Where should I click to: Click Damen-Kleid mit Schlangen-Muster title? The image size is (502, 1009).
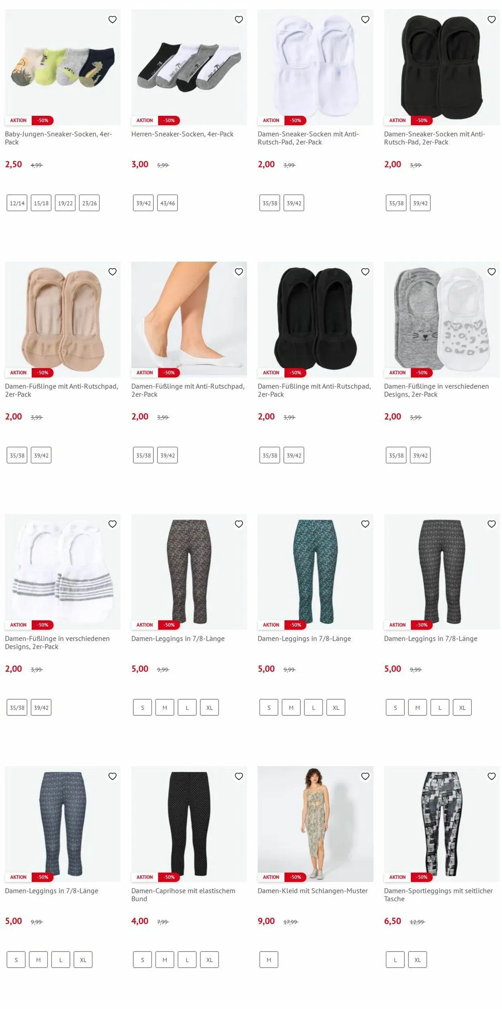(312, 891)
